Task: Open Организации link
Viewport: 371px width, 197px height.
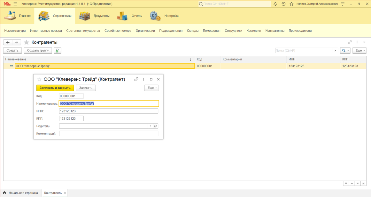Action: coord(145,31)
